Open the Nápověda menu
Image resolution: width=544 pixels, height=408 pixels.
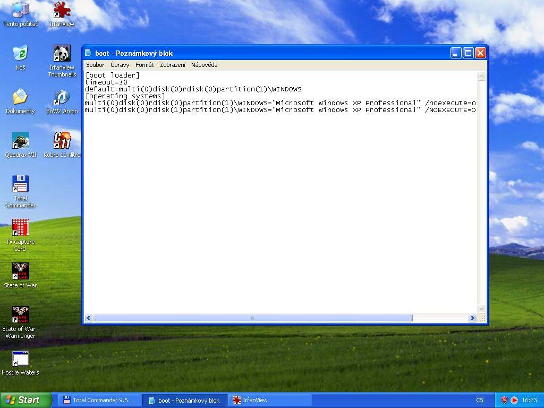205,65
